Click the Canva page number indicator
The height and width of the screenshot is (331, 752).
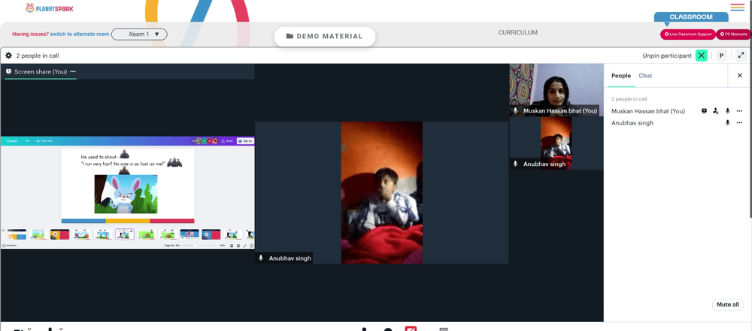click(171, 245)
